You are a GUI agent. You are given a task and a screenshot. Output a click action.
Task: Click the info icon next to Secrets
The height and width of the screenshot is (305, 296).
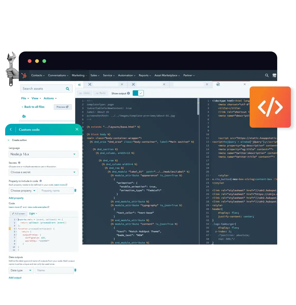(x=19, y=163)
